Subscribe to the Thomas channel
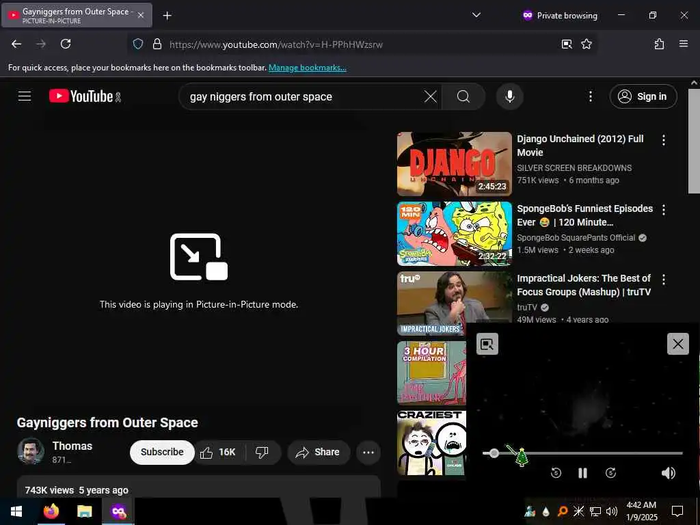Viewport: 700px width, 525px height. pos(162,452)
